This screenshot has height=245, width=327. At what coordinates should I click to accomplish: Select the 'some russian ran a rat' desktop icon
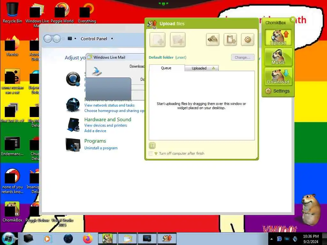12,81
